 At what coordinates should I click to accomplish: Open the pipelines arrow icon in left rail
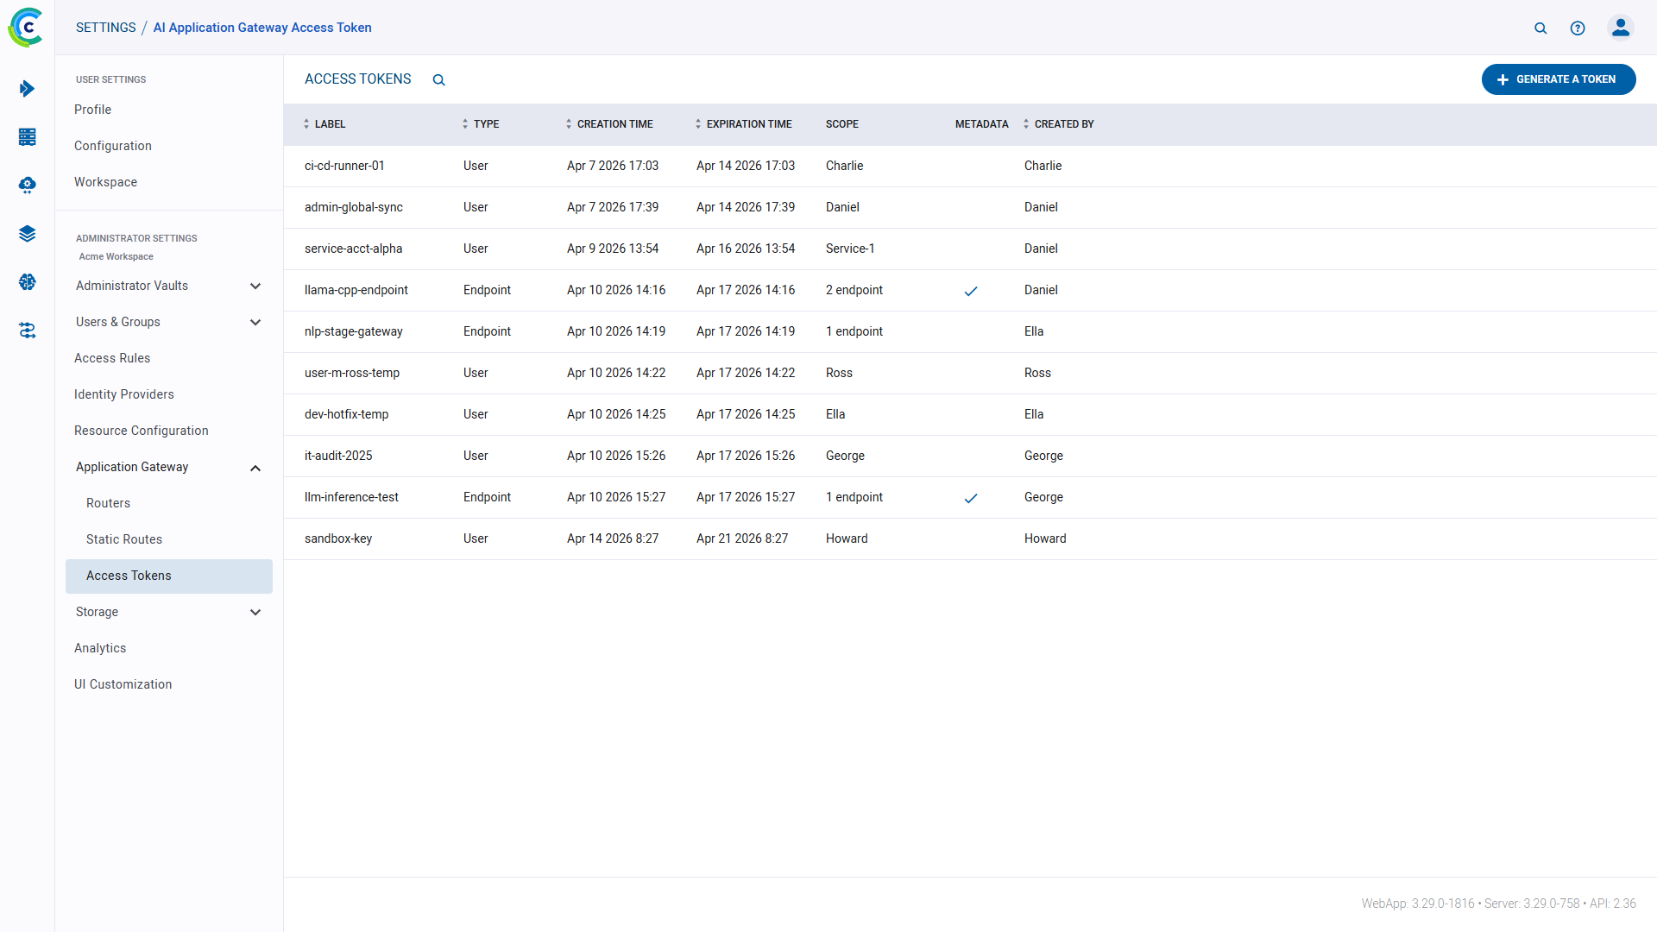click(x=27, y=89)
